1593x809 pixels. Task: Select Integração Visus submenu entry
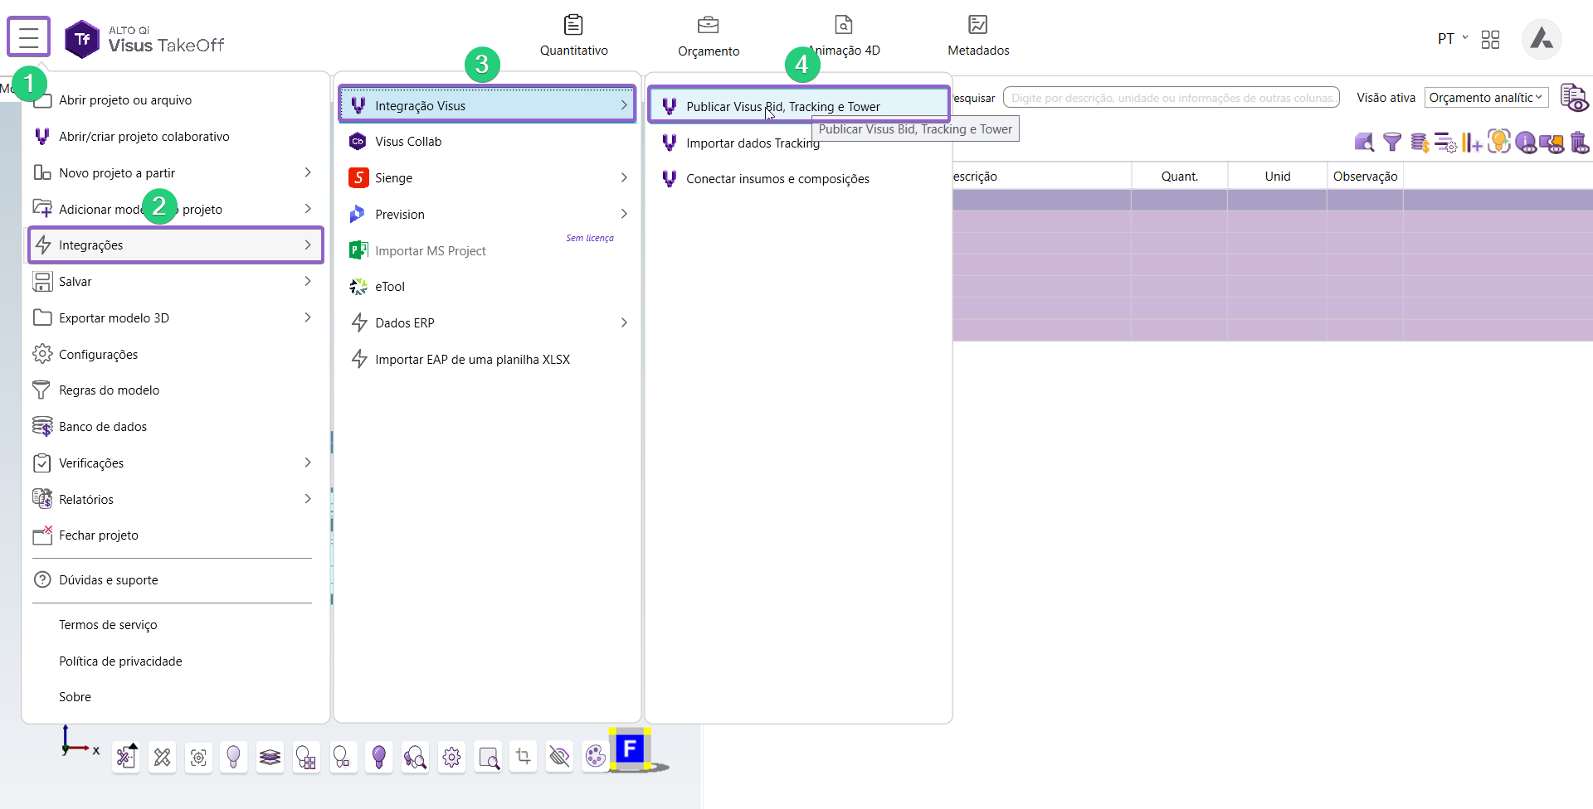pos(487,105)
